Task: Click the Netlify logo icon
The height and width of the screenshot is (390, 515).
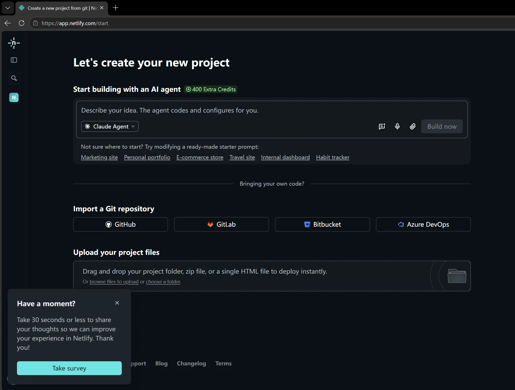Action: [x=14, y=43]
